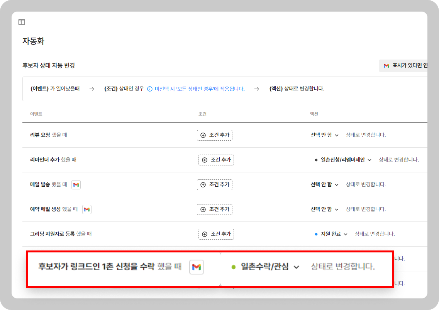
Task: Open 선택 안 함 dropdown for 예약 메일 생성
Action: [325, 210]
